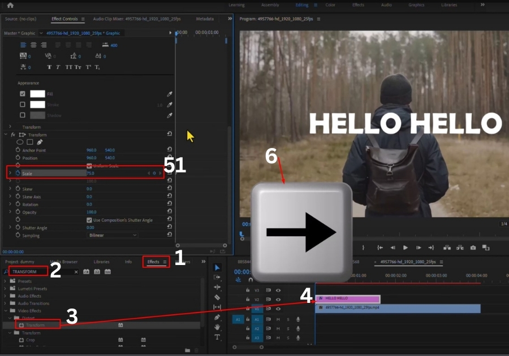Image resolution: width=509 pixels, height=356 pixels.
Task: Uncheck Use Composition's Shutter Angle
Action: [x=89, y=220]
